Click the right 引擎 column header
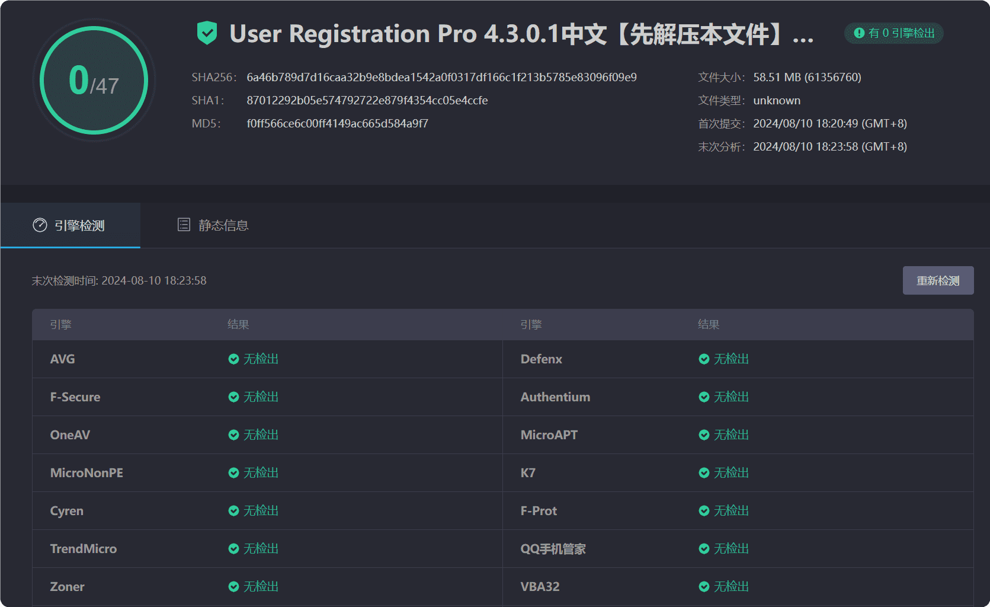The image size is (990, 607). pos(531,325)
